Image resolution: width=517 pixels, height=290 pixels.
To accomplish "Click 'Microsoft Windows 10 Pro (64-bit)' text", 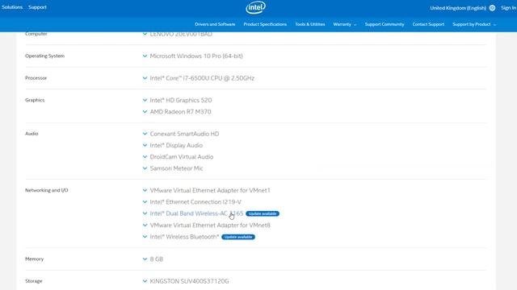I will tap(196, 56).
